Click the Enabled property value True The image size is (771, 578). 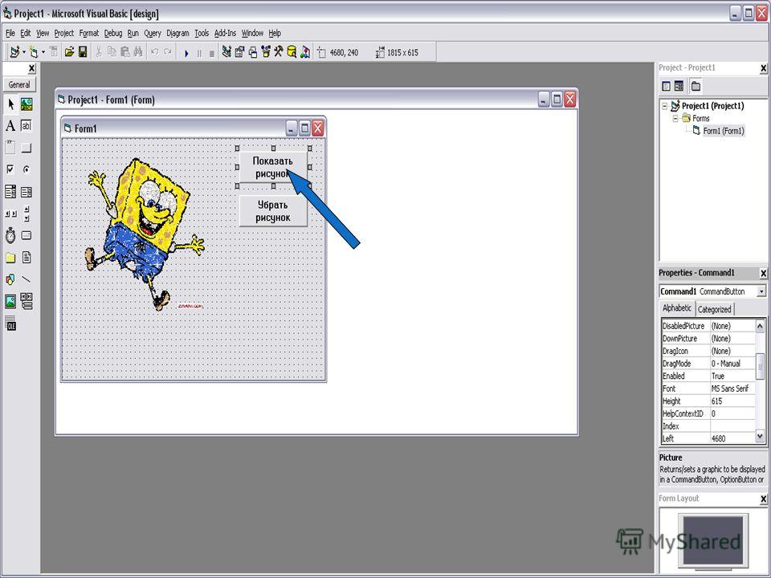[x=732, y=376]
